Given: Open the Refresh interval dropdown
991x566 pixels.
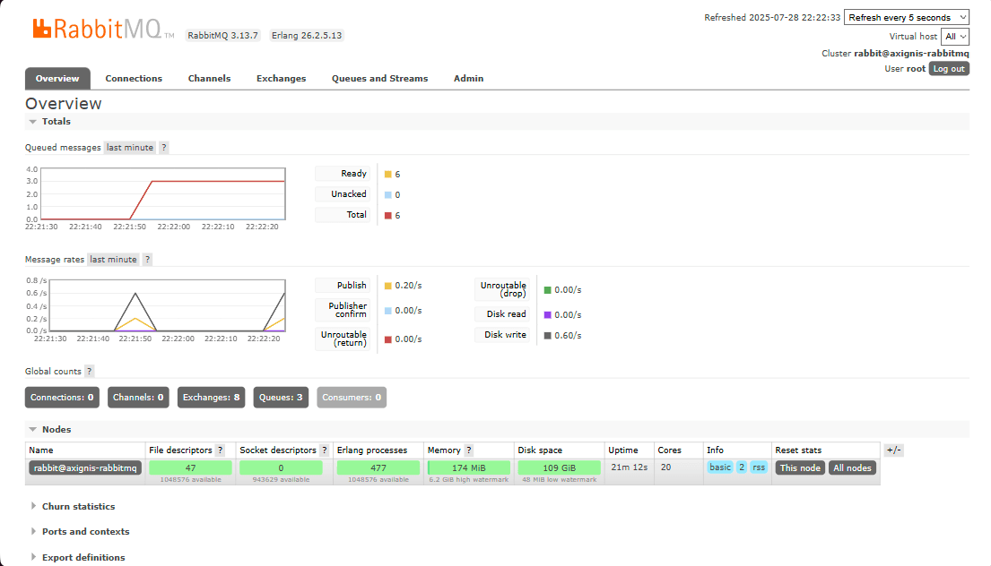Looking at the screenshot, I should (x=907, y=18).
